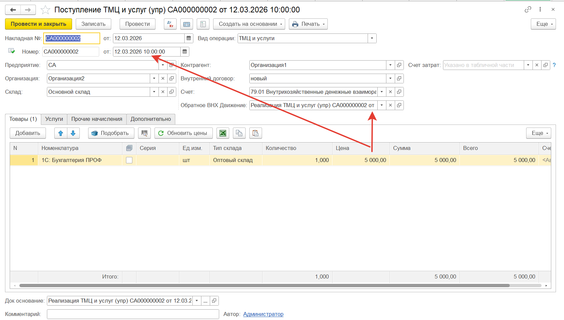Viewport: 564px width, 320px height.
Task: Select the Цена cell 5 000,00
Action: [361, 160]
